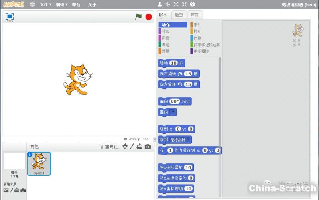Take new sprite photo with camera icon
Viewport: 319px width, 200px height.
coord(148,147)
